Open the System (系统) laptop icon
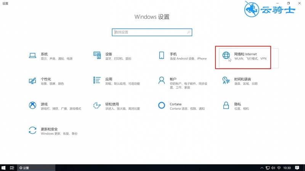The width and height of the screenshot is (305, 171). (32, 55)
